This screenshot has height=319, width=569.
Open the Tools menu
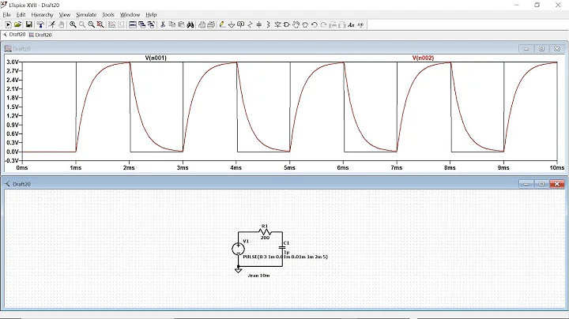108,14
